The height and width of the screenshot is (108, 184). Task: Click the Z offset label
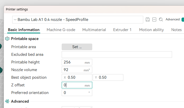[18, 85]
